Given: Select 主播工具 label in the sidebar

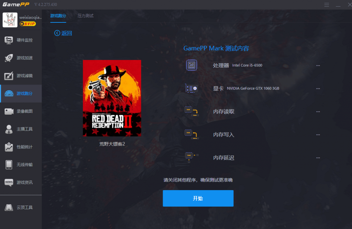Looking at the screenshot, I should pos(25,129).
